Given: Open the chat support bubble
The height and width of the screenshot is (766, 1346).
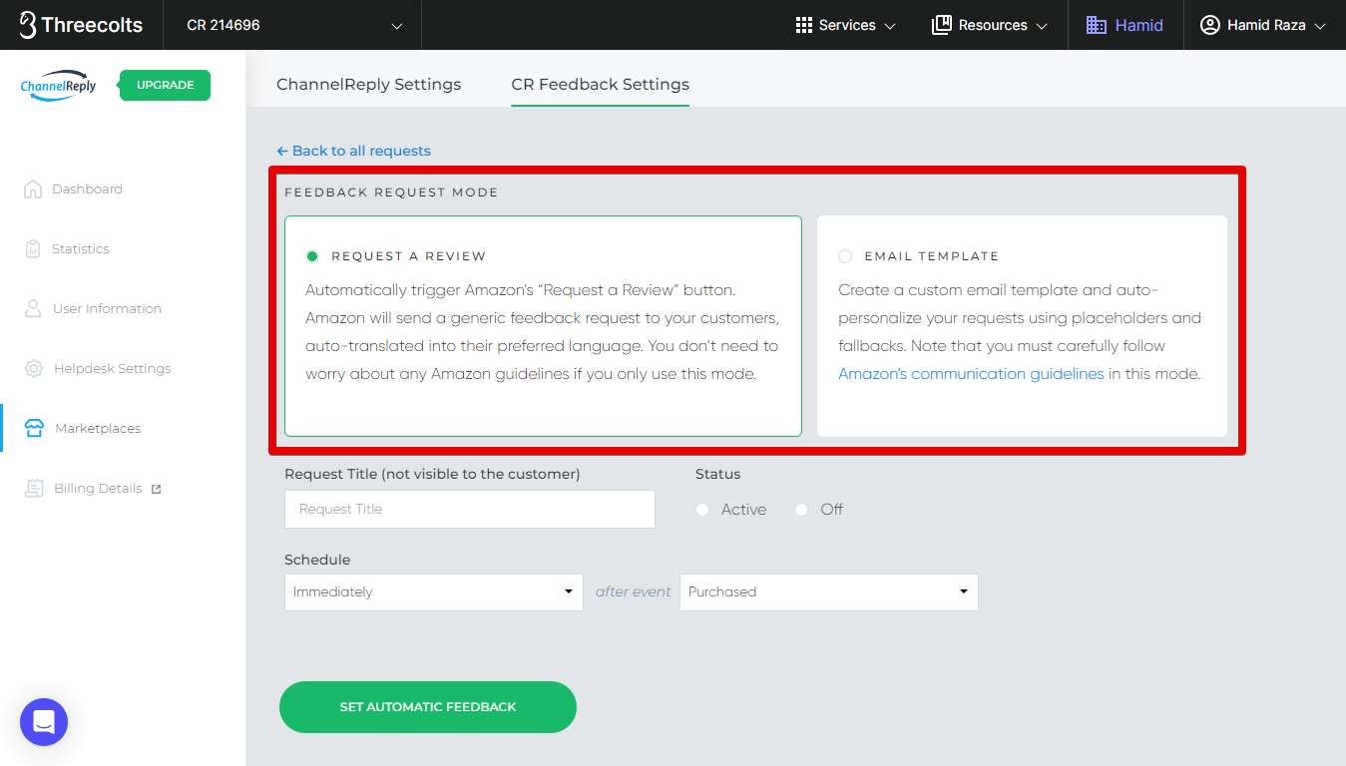Looking at the screenshot, I should pos(44,721).
